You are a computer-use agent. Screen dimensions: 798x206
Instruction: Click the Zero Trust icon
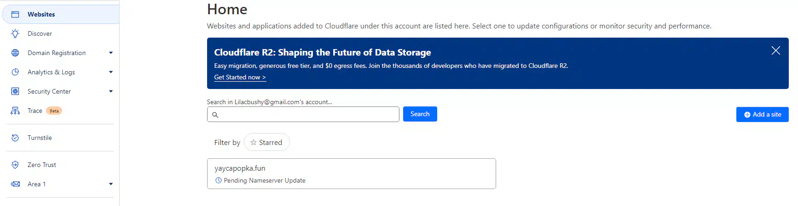click(x=15, y=165)
